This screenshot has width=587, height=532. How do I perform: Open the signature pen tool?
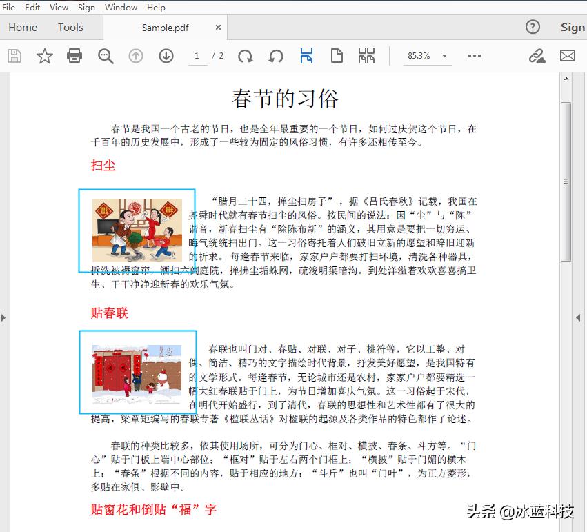point(537,56)
